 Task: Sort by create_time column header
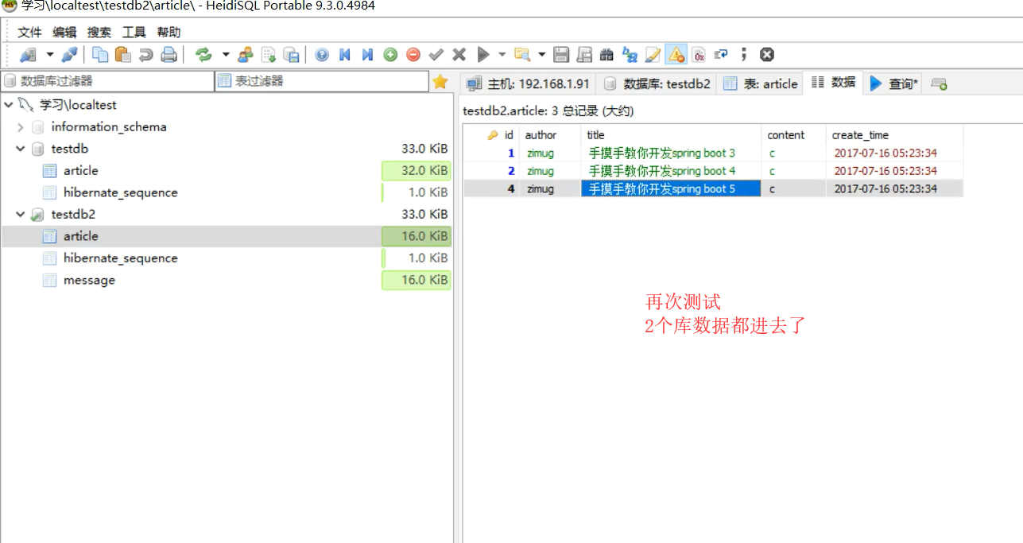(x=895, y=135)
